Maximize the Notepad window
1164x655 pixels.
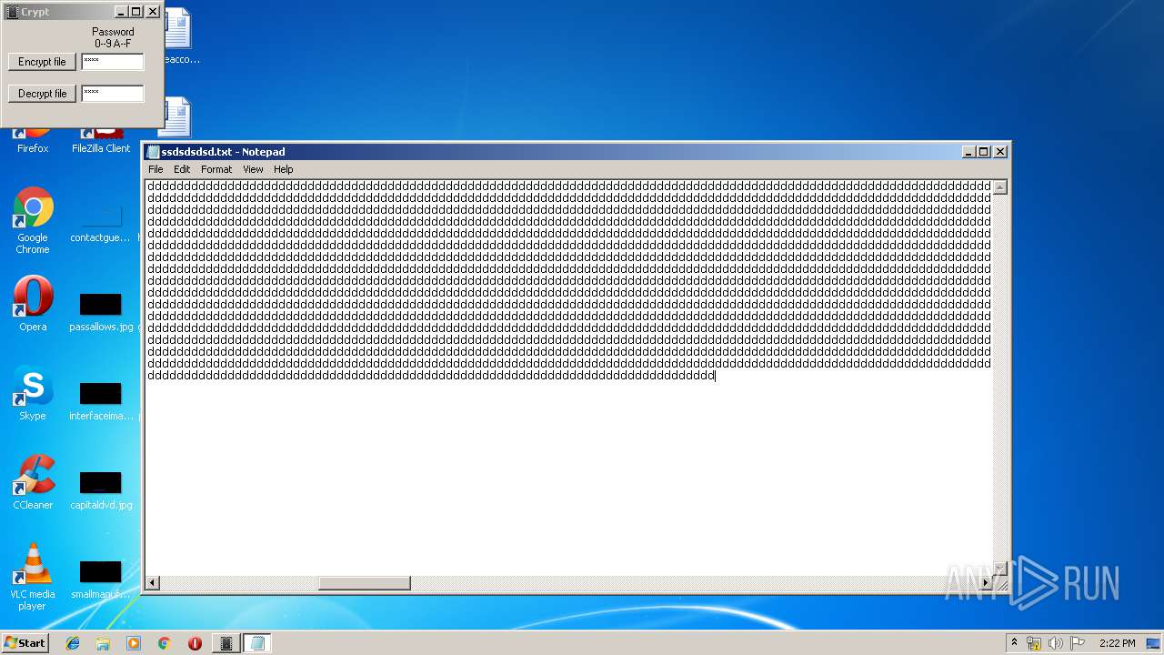click(x=984, y=152)
